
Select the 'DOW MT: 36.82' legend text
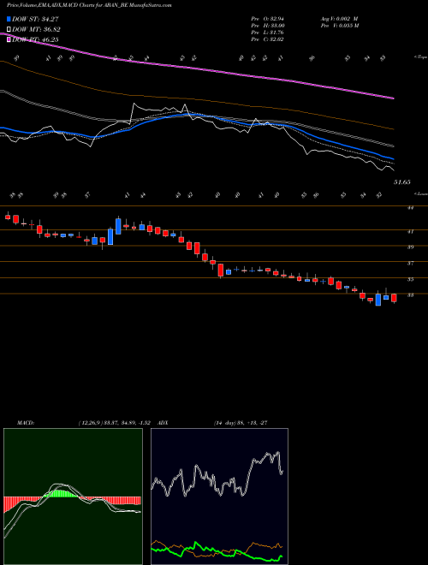[36, 30]
